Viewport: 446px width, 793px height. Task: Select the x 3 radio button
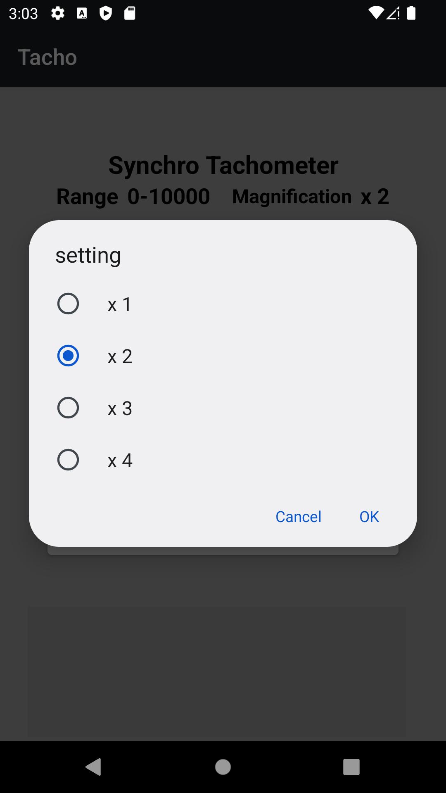point(68,408)
